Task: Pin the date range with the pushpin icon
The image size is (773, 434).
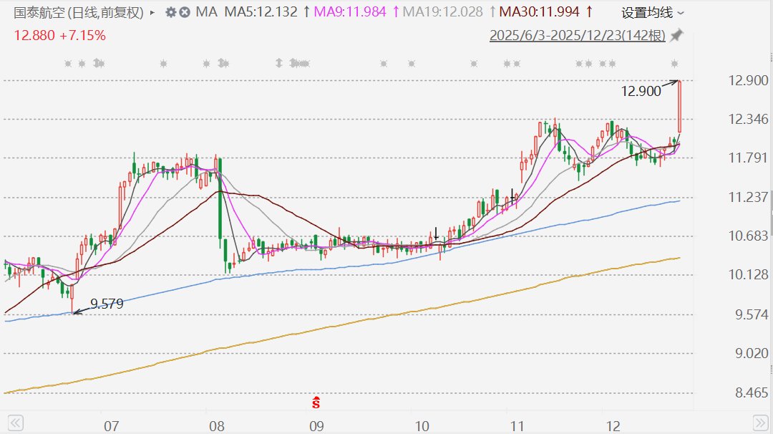Action: click(x=677, y=36)
